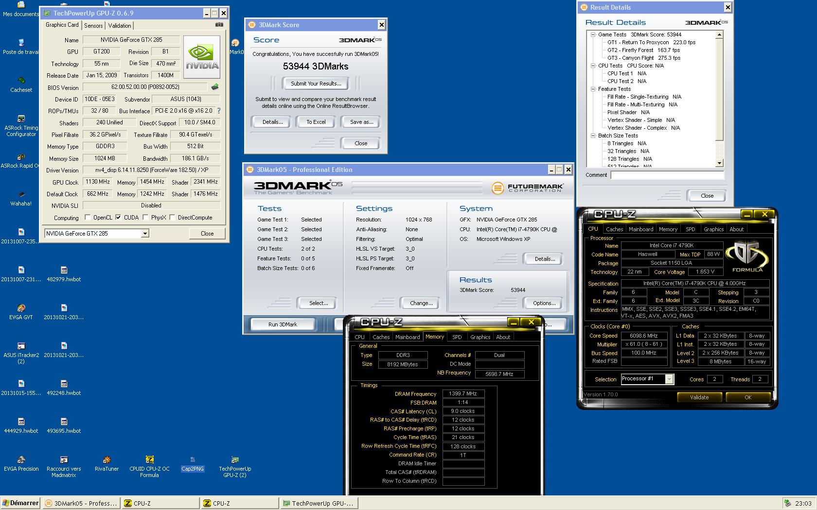817x510 pixels.
Task: Open Raccourci vers Madmatrix desktop icon
Action: click(64, 467)
